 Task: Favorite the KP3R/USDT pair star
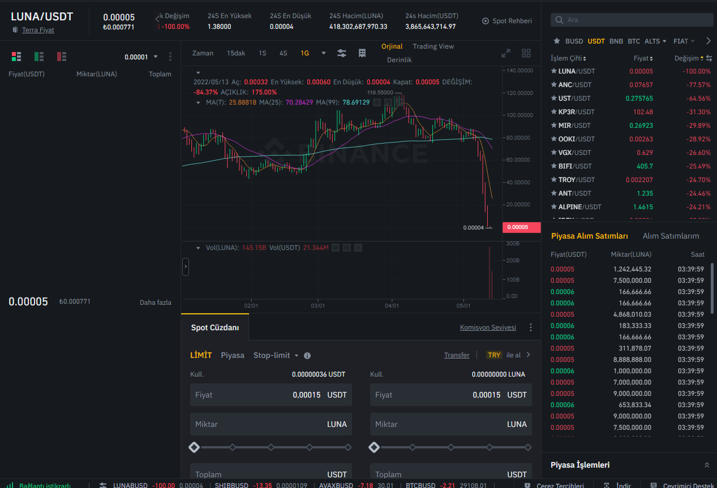coord(553,112)
